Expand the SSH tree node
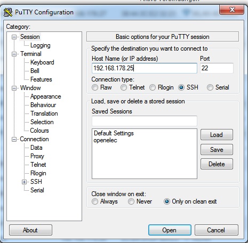248x243 pixels. click(x=24, y=182)
